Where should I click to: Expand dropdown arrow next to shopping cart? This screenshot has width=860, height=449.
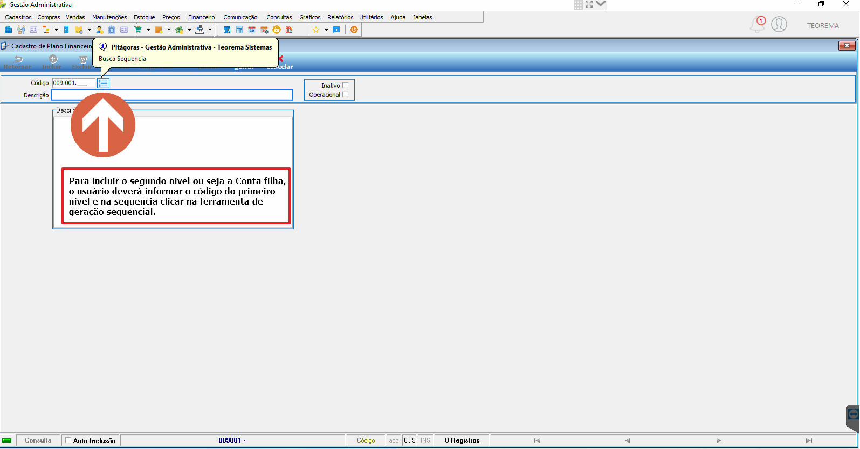tap(148, 30)
